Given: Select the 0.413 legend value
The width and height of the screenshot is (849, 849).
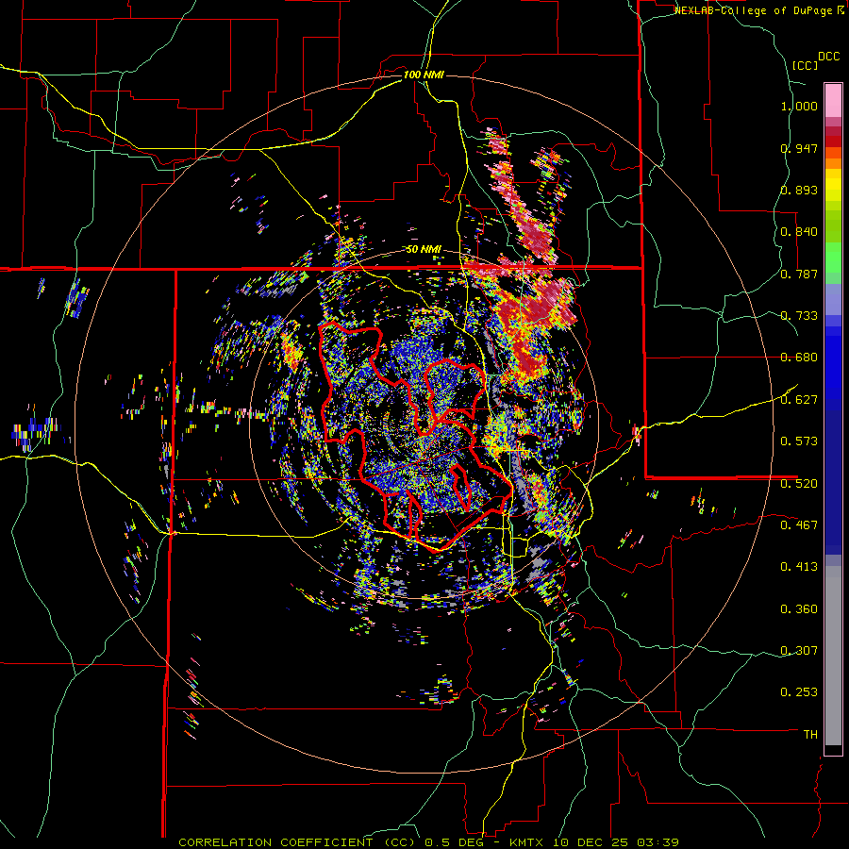Looking at the screenshot, I should [799, 567].
